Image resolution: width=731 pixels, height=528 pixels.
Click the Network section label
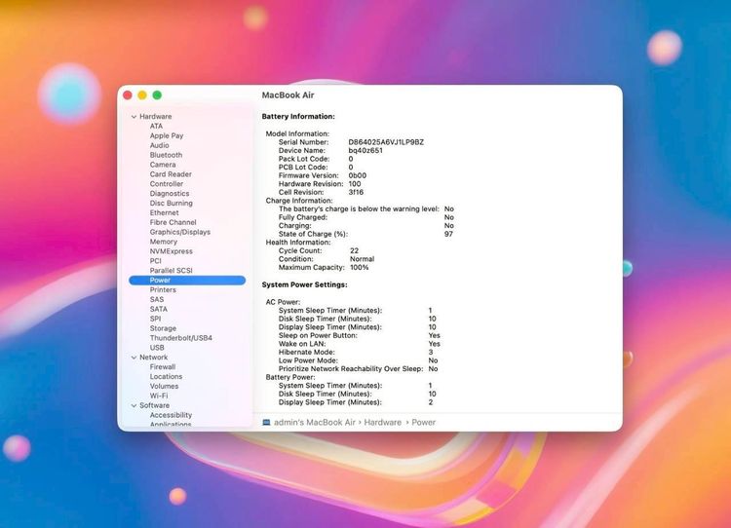(153, 358)
